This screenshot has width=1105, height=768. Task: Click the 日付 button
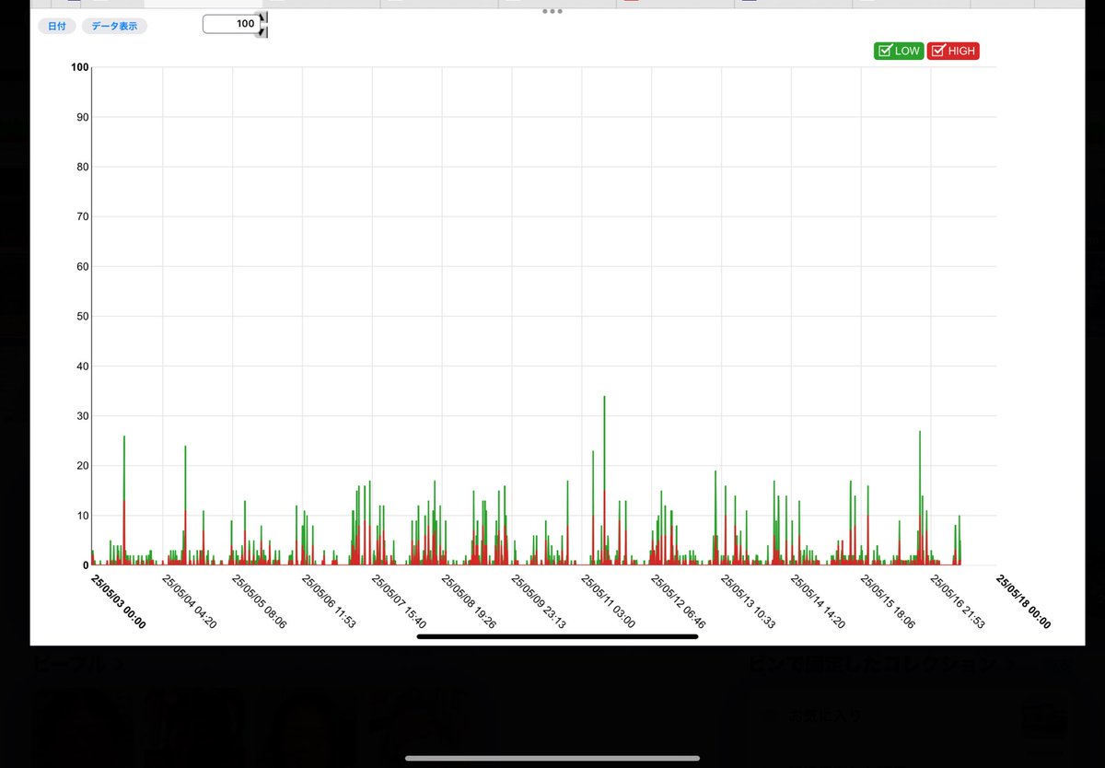click(x=57, y=26)
